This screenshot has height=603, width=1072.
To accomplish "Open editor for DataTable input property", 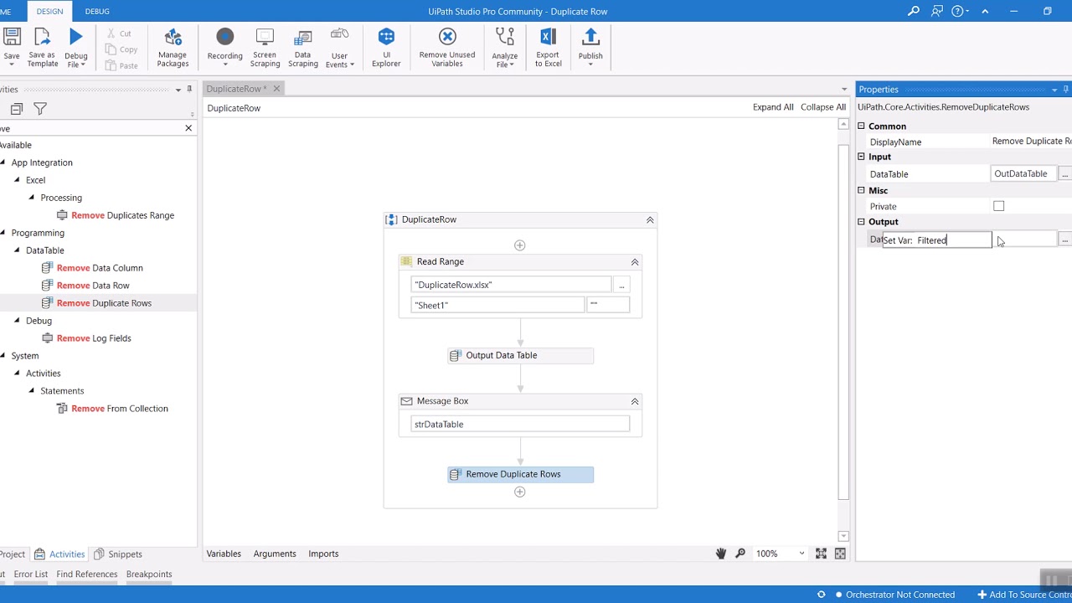I will coord(1064,174).
